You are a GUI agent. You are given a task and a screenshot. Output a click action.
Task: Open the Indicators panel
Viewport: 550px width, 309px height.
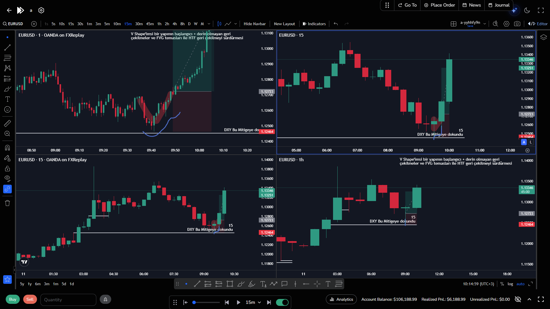pyautogui.click(x=314, y=24)
